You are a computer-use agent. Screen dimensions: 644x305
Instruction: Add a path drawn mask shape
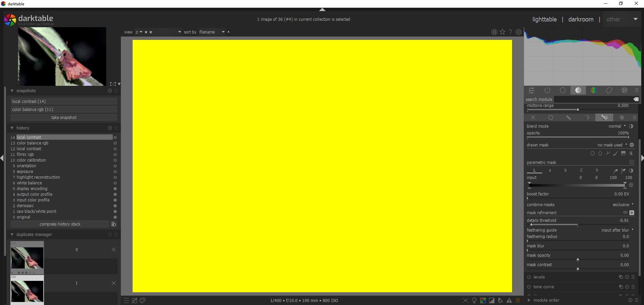pos(608,154)
